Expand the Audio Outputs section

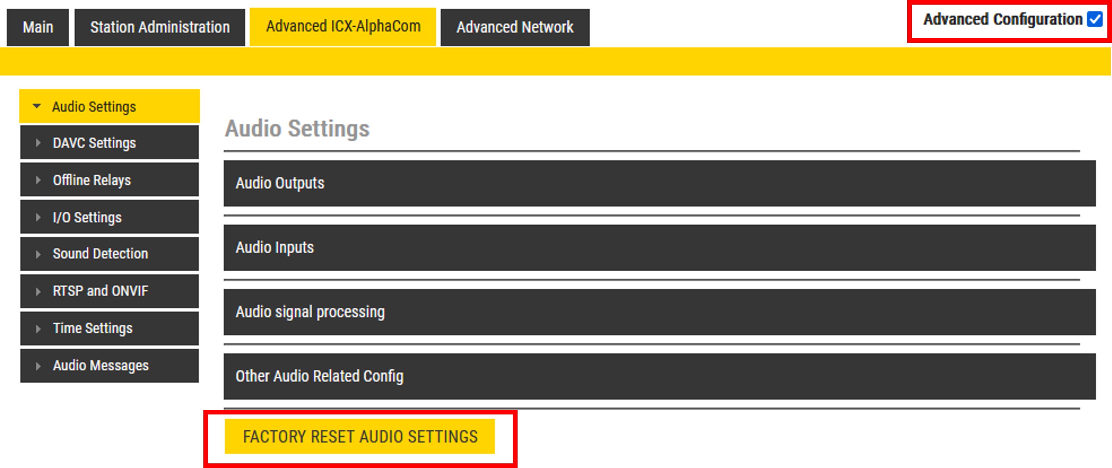pyautogui.click(x=659, y=183)
